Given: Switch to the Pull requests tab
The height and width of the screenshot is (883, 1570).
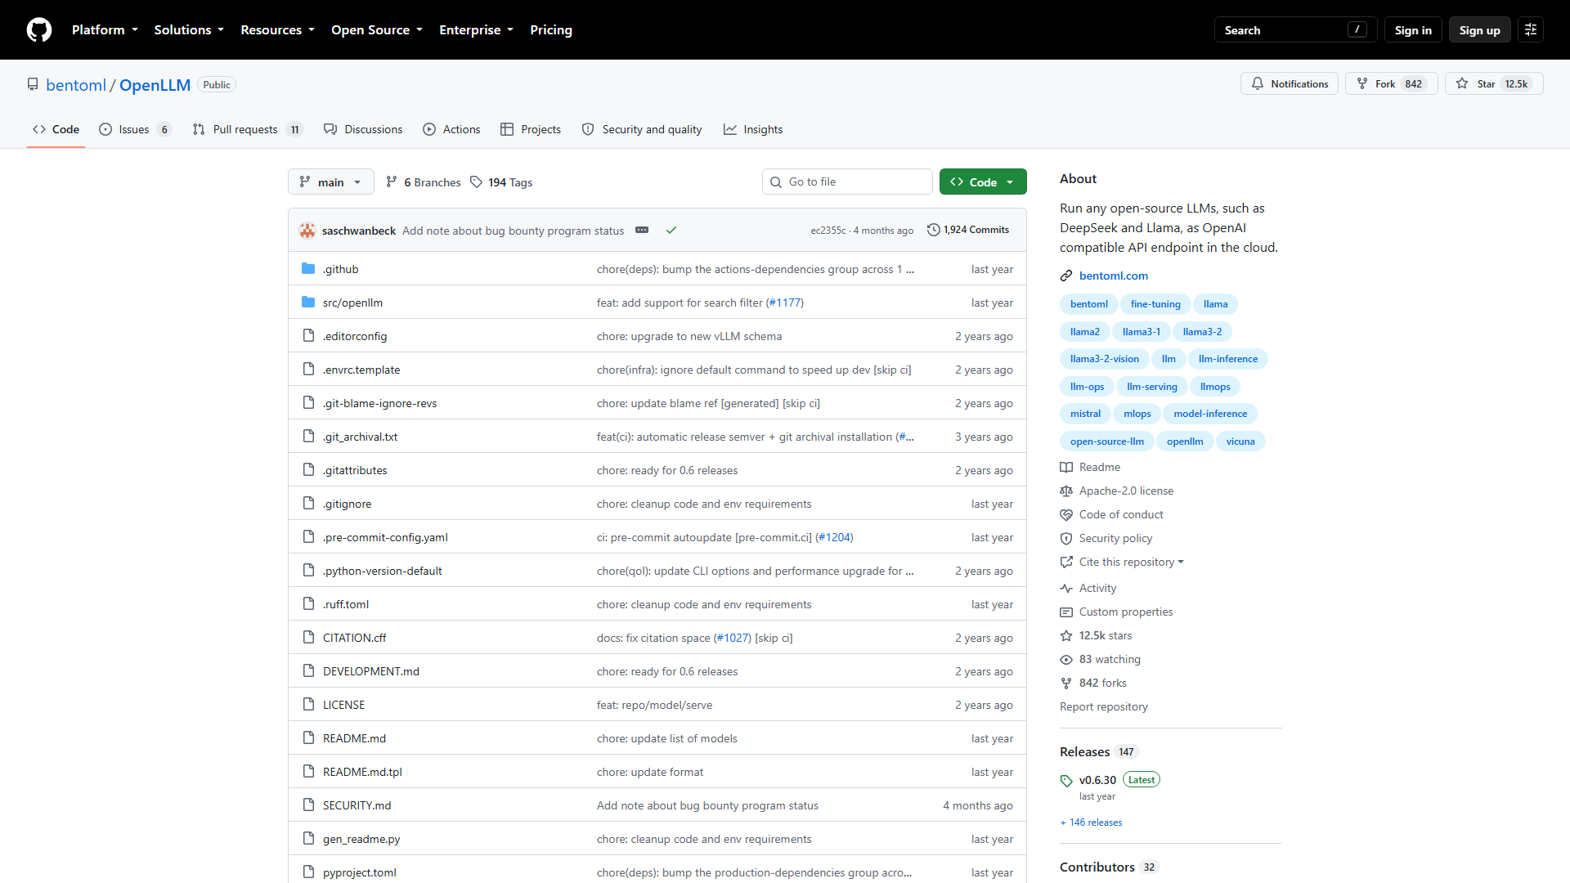Looking at the screenshot, I should point(248,130).
